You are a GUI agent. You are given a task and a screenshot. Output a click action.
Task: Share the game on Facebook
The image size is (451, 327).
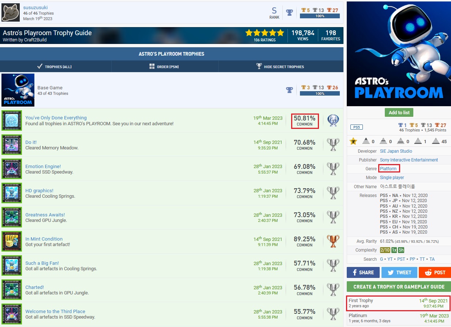[x=363, y=272]
